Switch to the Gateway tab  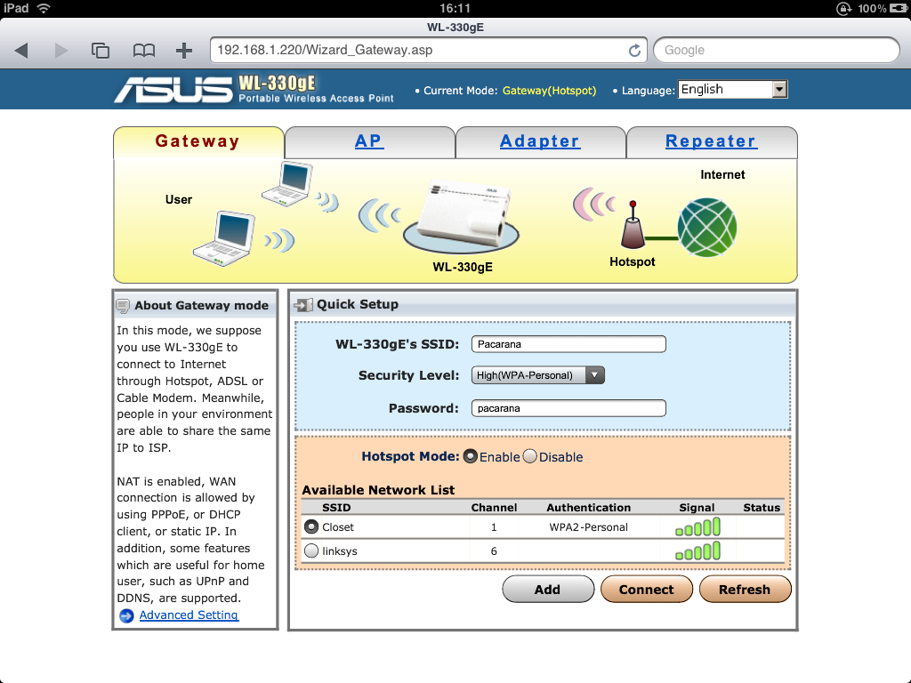tap(198, 141)
